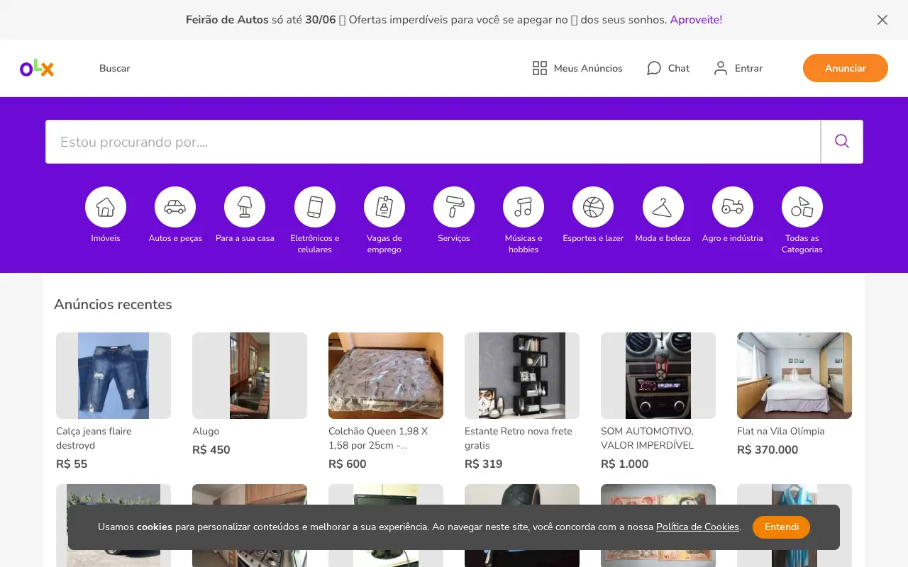908x567 pixels.
Task: Follow the Aproveite! promo link
Action: tap(696, 20)
